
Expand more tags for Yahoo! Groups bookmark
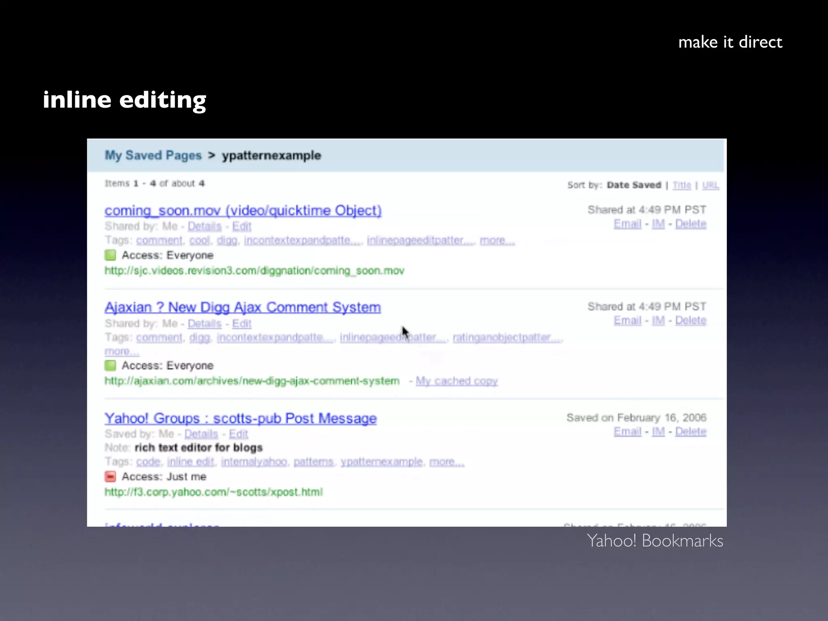[x=446, y=462]
